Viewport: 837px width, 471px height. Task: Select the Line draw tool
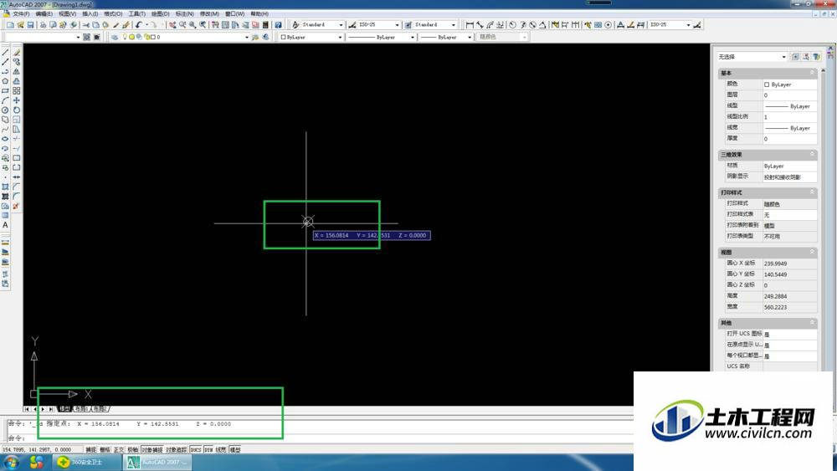pyautogui.click(x=5, y=52)
